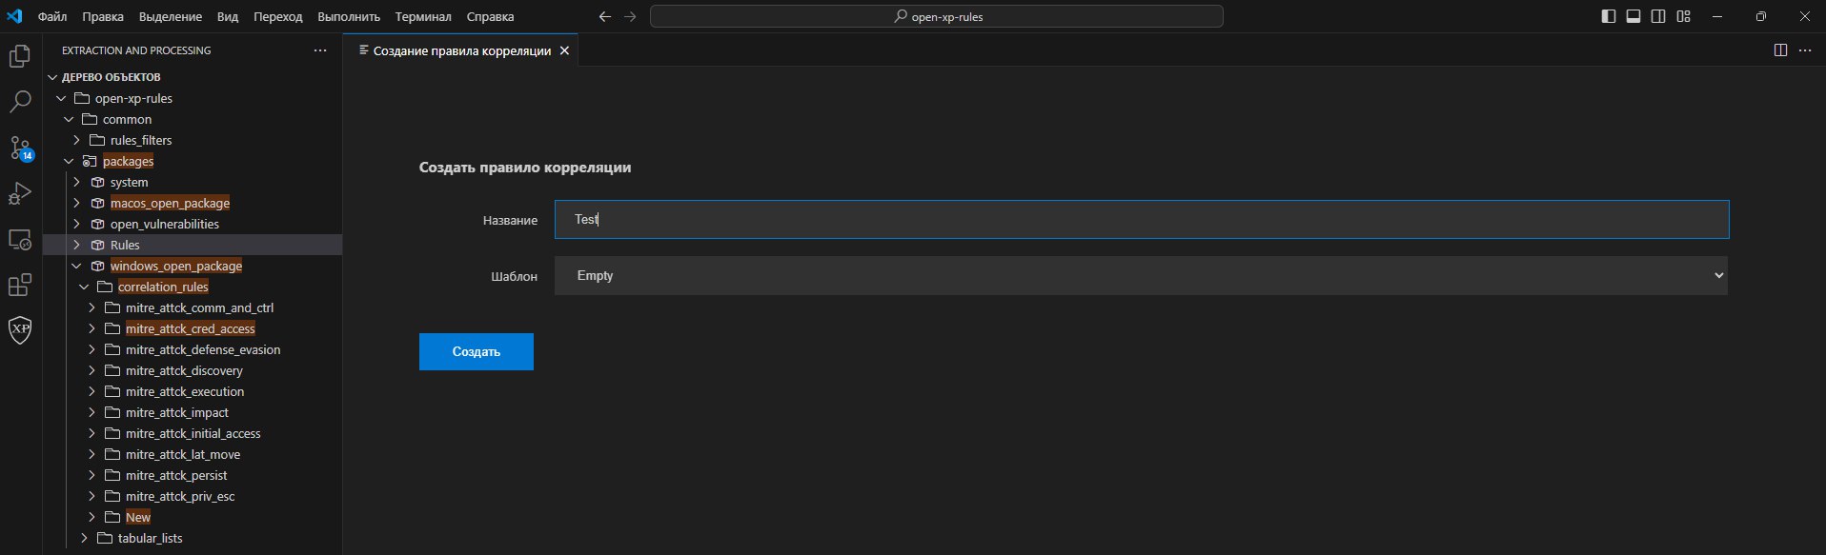Open the Search view icon
The image size is (1826, 555).
coord(20,102)
